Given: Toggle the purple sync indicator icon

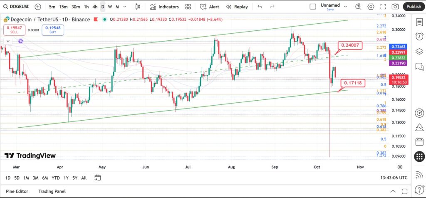Looking at the screenshot, I should 21,41.
